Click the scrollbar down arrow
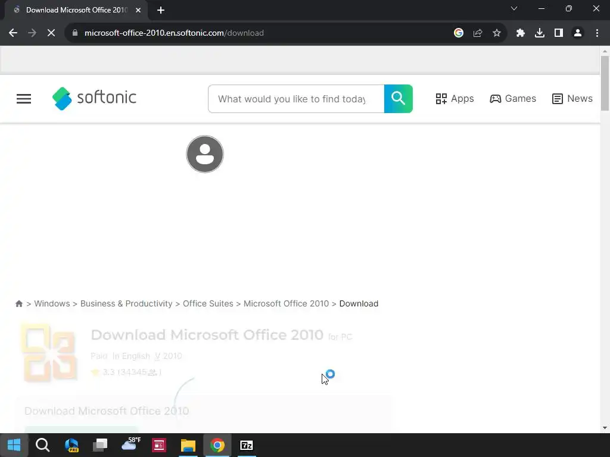This screenshot has height=457, width=610. pos(605,428)
